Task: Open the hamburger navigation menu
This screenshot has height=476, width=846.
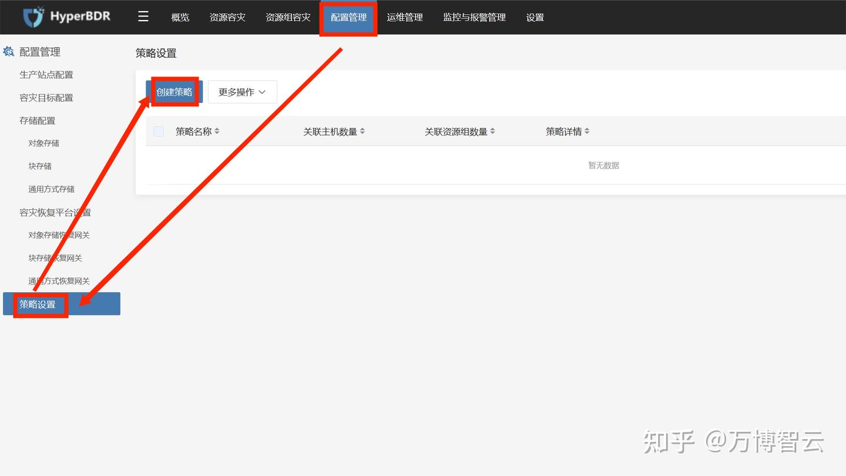Action: [143, 16]
